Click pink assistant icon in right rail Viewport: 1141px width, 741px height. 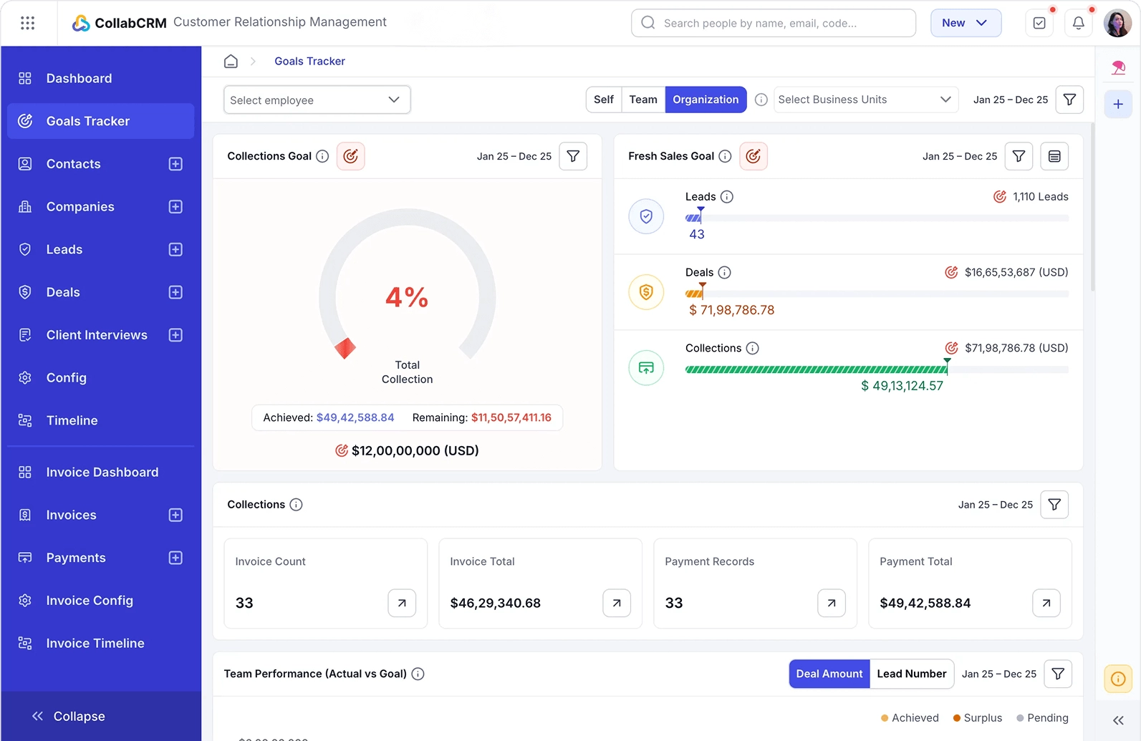point(1118,67)
